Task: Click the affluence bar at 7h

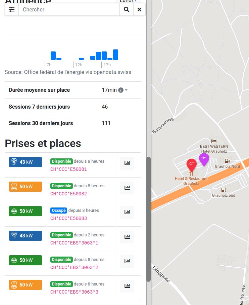Action: click(x=53, y=55)
